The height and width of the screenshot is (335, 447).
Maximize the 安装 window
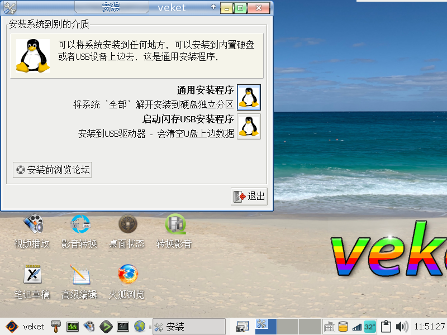coord(240,8)
